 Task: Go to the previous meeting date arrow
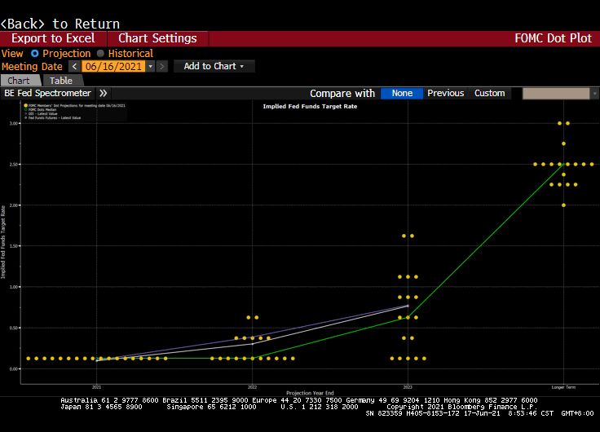tap(75, 67)
